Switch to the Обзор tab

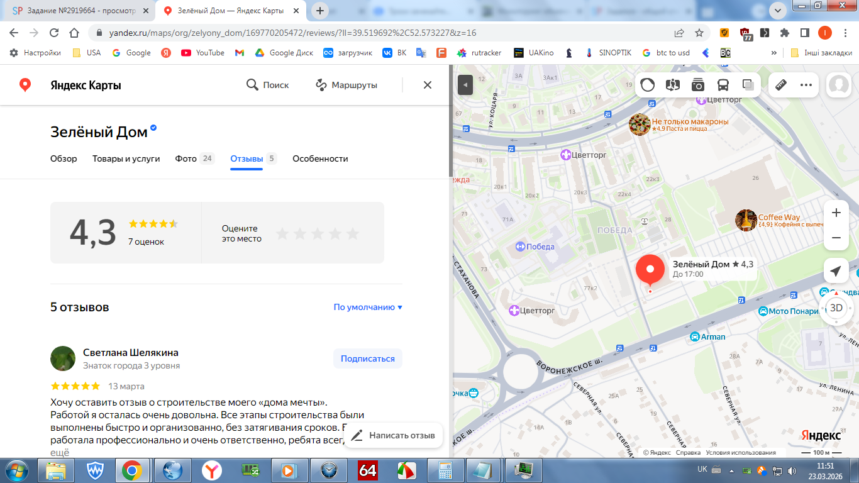coord(64,158)
